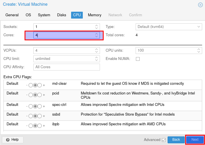Set spec-ctrl flag to default middle radio
The width and height of the screenshot is (205, 145).
[35, 106]
